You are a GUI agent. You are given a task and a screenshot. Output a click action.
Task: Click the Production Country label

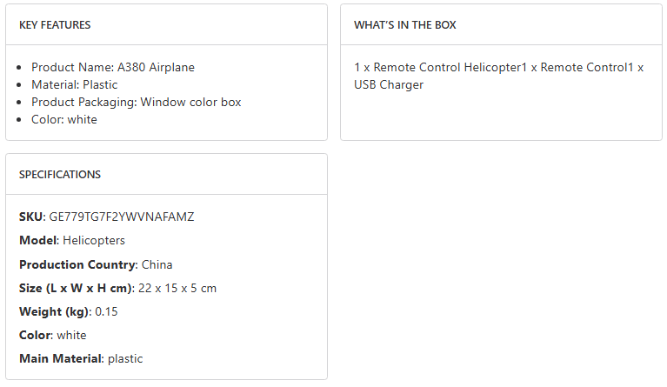[77, 264]
